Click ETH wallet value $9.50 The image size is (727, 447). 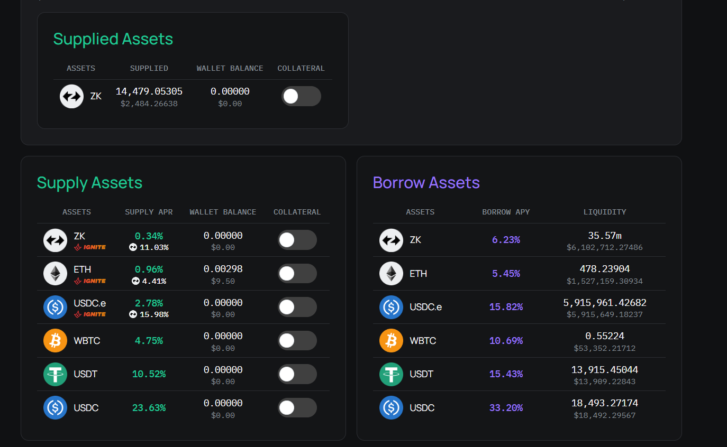[223, 281]
